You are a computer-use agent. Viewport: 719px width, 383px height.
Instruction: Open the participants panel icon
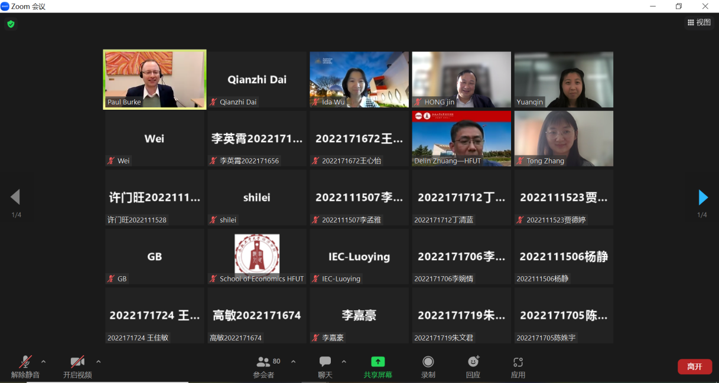[x=263, y=362]
